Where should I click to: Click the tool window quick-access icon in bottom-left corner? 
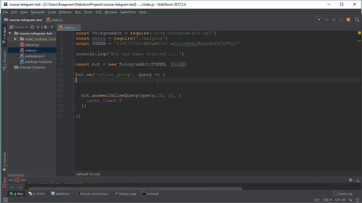coord(5,200)
